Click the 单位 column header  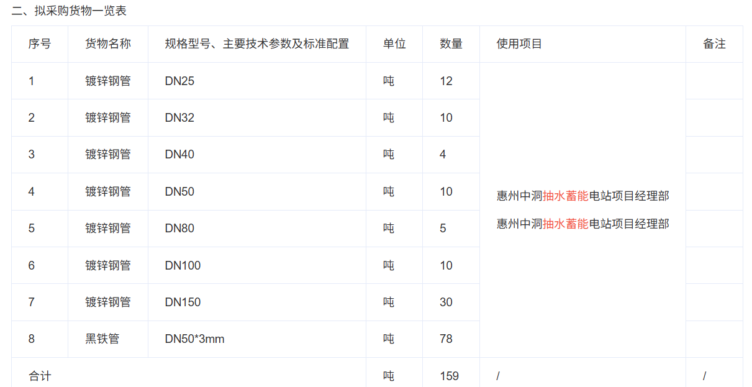coord(394,44)
